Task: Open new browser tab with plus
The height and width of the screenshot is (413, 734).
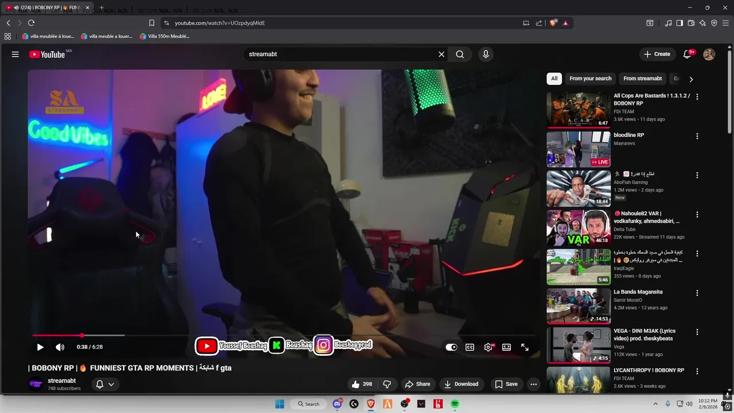Action: (x=101, y=8)
